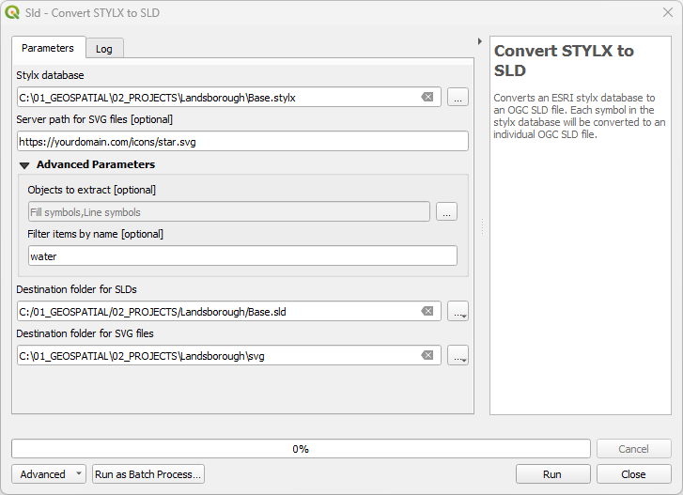
Task: Click the 'Objects to extract [optional]' label
Action: coord(91,190)
